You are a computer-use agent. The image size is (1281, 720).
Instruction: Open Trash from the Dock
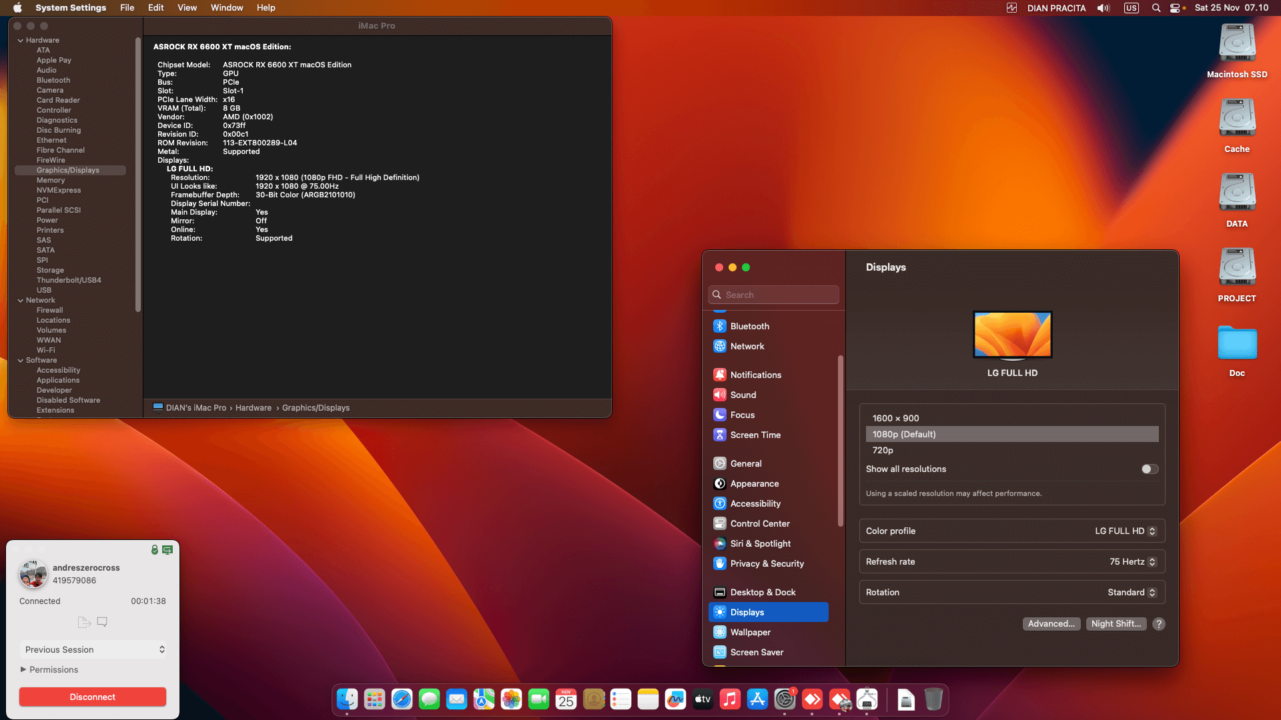[x=933, y=699]
